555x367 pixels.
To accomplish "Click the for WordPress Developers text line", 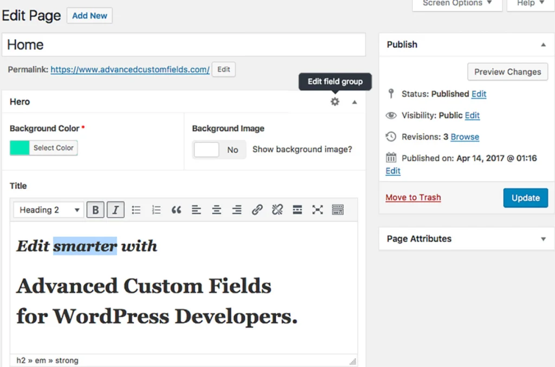I will [157, 317].
